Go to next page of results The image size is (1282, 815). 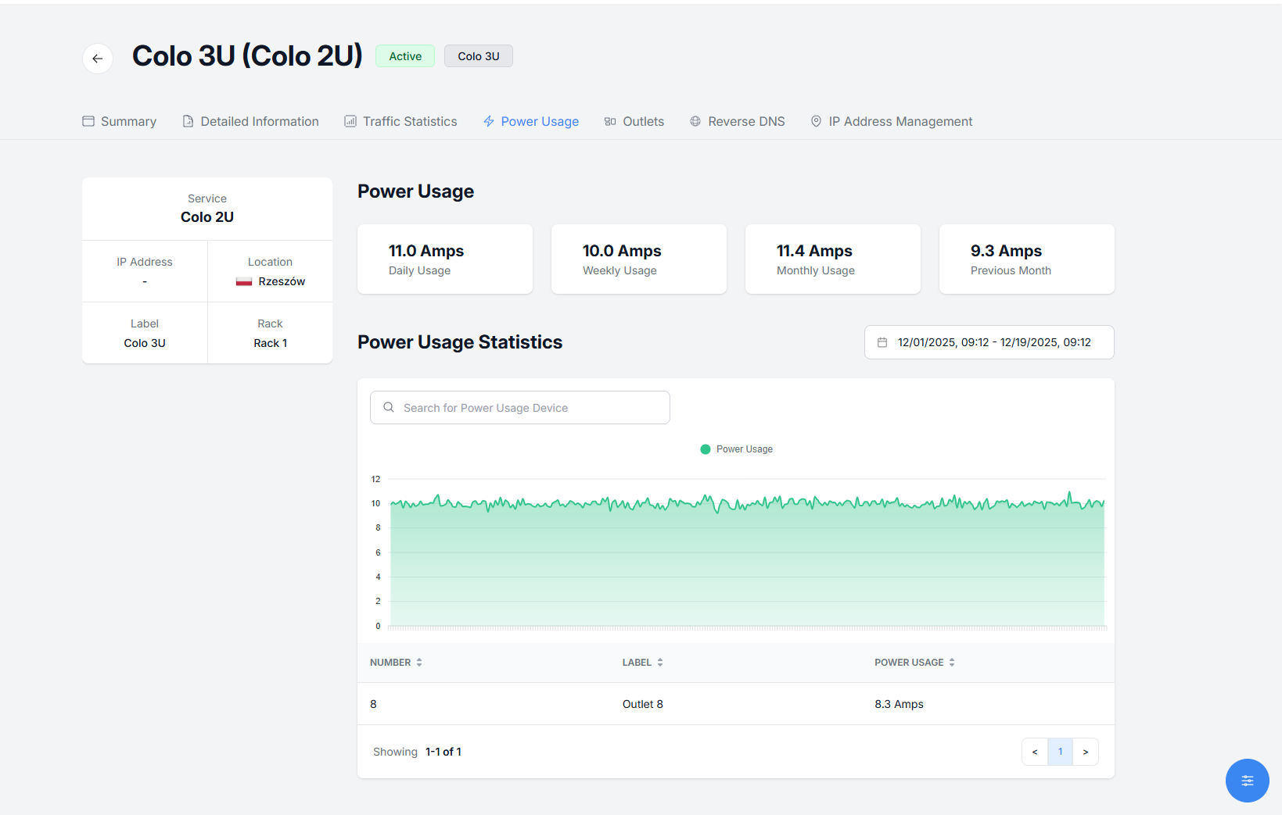click(x=1086, y=752)
